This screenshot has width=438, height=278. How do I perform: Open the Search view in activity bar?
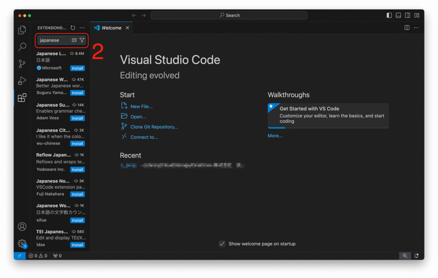pyautogui.click(x=22, y=47)
